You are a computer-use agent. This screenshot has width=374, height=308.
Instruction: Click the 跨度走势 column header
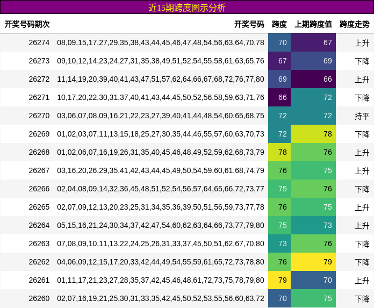coord(355,24)
